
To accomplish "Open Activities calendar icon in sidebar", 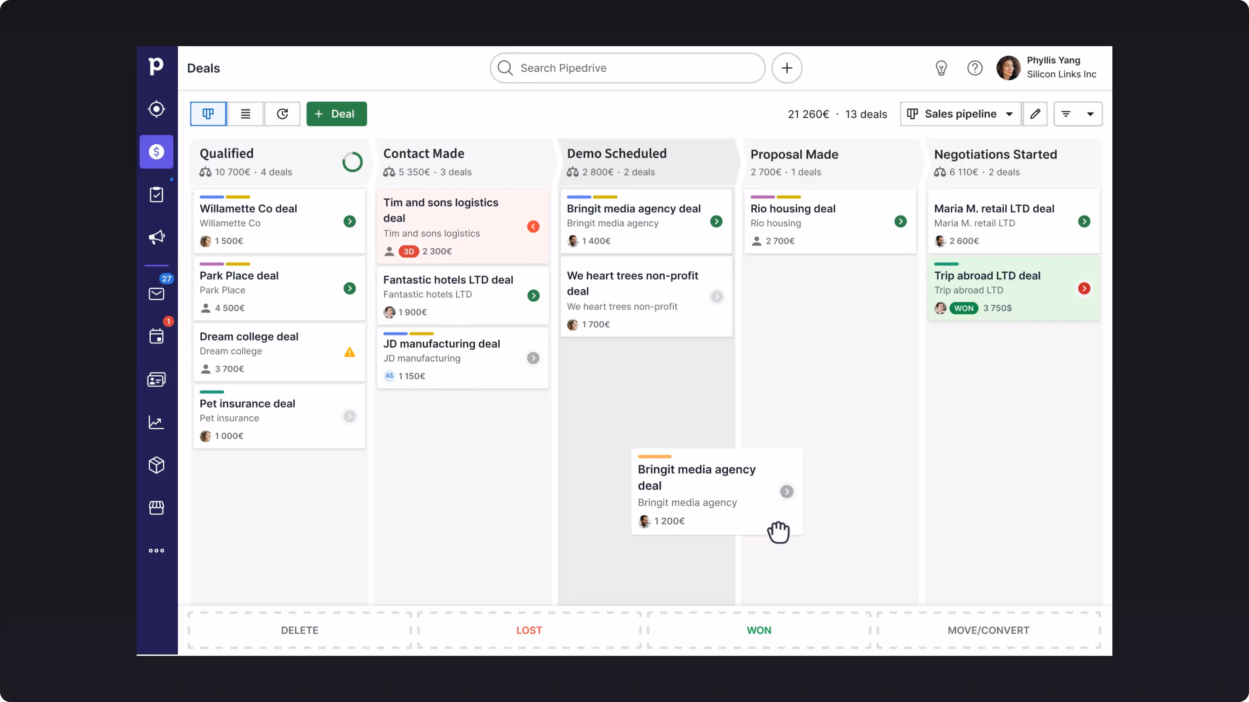I will click(x=156, y=336).
